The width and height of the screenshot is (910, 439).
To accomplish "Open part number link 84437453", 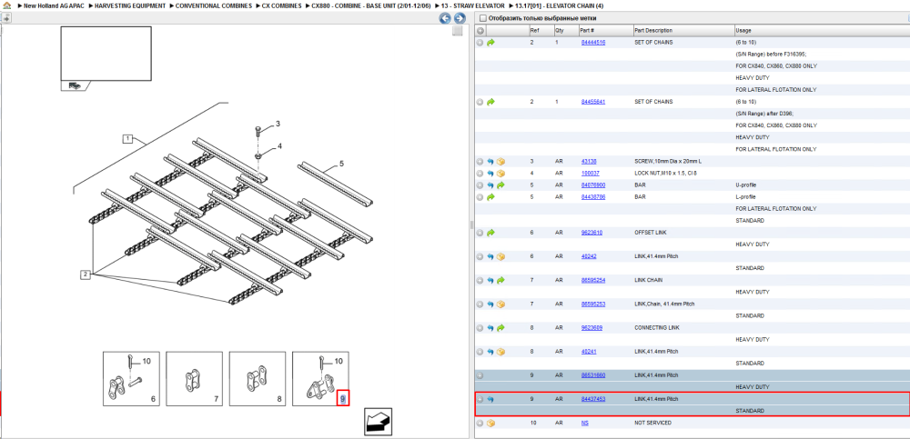I will click(x=593, y=399).
